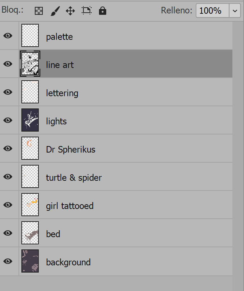Lock transparent pixels checkerboard icon

pyautogui.click(x=39, y=11)
